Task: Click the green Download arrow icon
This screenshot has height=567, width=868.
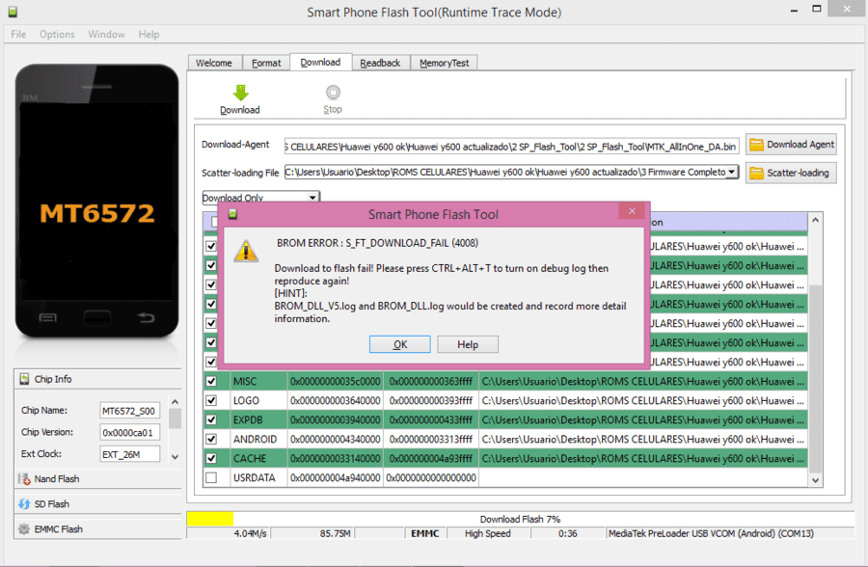Action: pos(240,93)
